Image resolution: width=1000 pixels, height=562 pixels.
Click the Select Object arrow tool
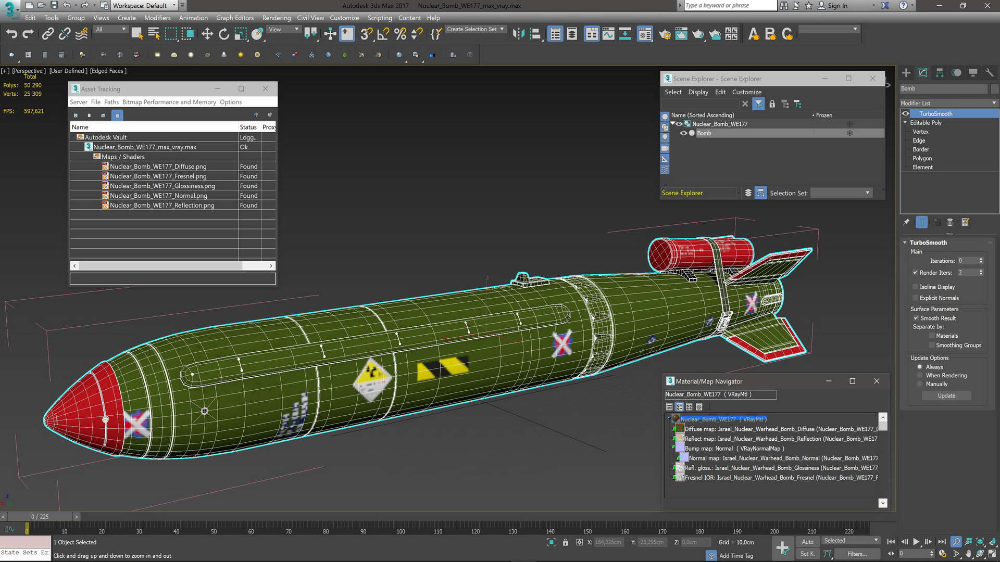tap(137, 34)
